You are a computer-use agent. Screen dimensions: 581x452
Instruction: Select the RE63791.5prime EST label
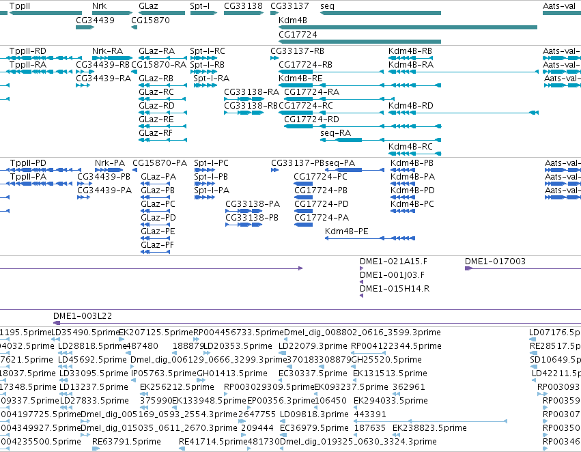126,442
